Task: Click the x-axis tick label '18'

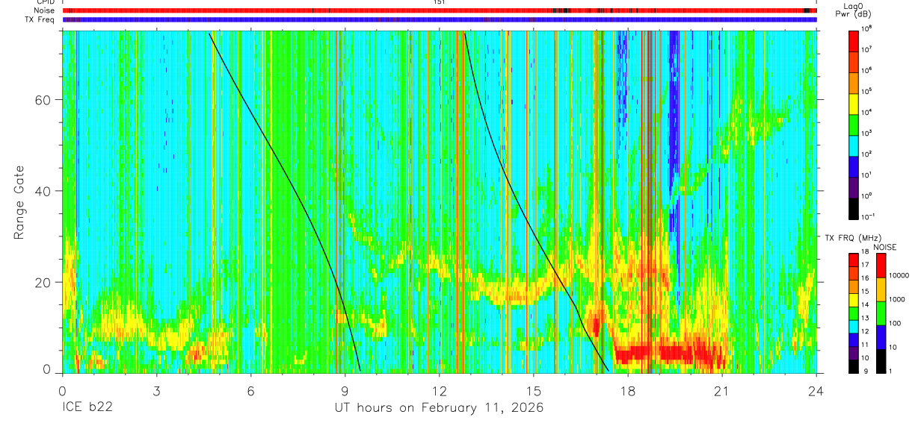Action: (628, 390)
